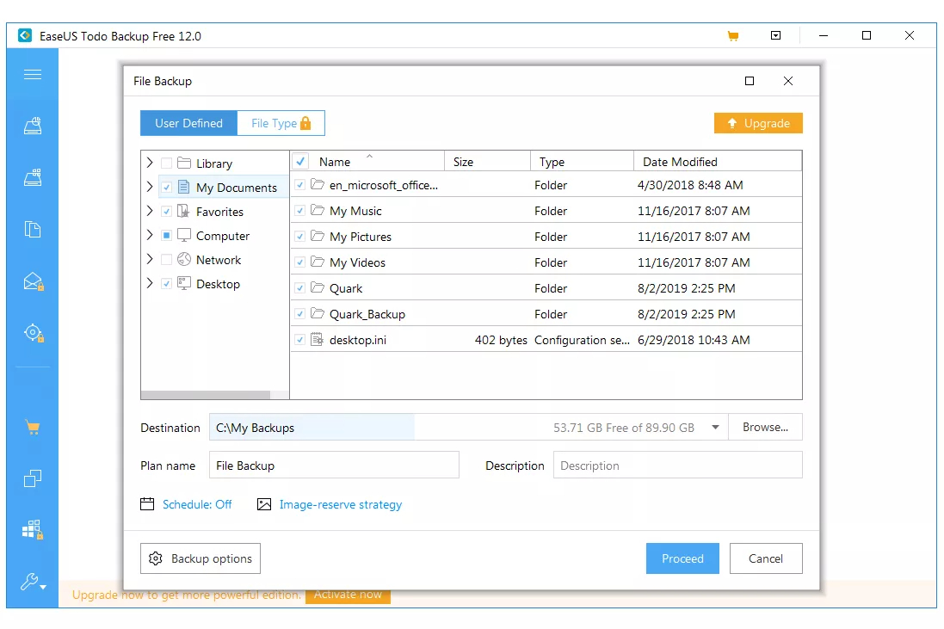Screen dimensions: 944x629
Task: Expand the Computer tree node
Action: point(150,236)
